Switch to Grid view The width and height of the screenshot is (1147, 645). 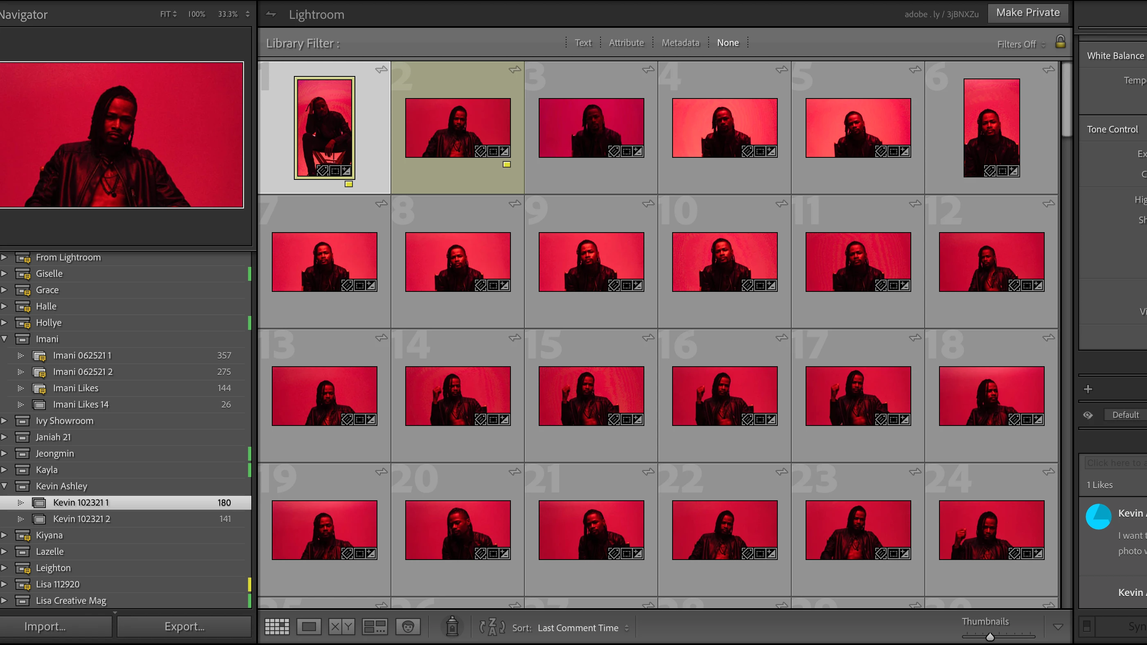[x=277, y=627]
